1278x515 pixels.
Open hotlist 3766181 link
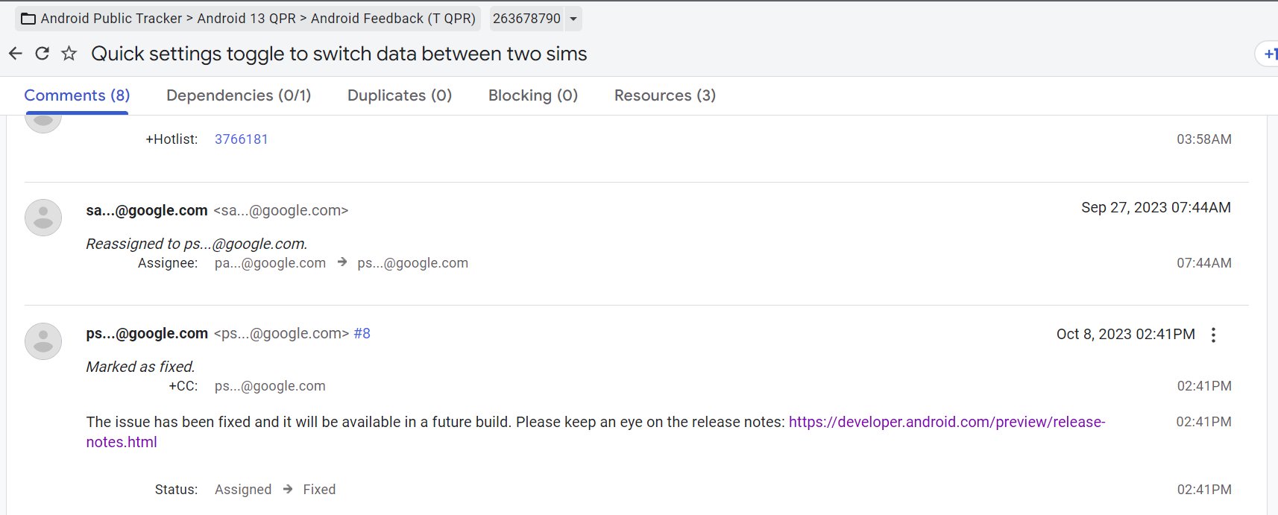(x=241, y=139)
